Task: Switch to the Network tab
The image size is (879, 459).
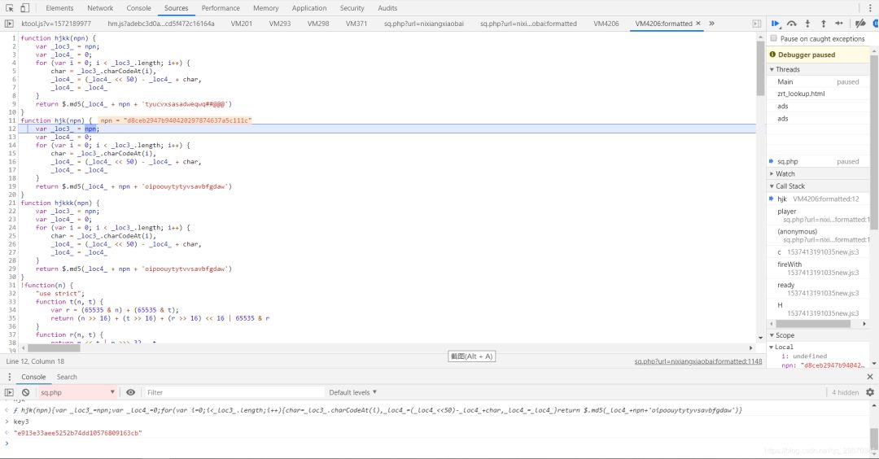Action: tap(100, 8)
